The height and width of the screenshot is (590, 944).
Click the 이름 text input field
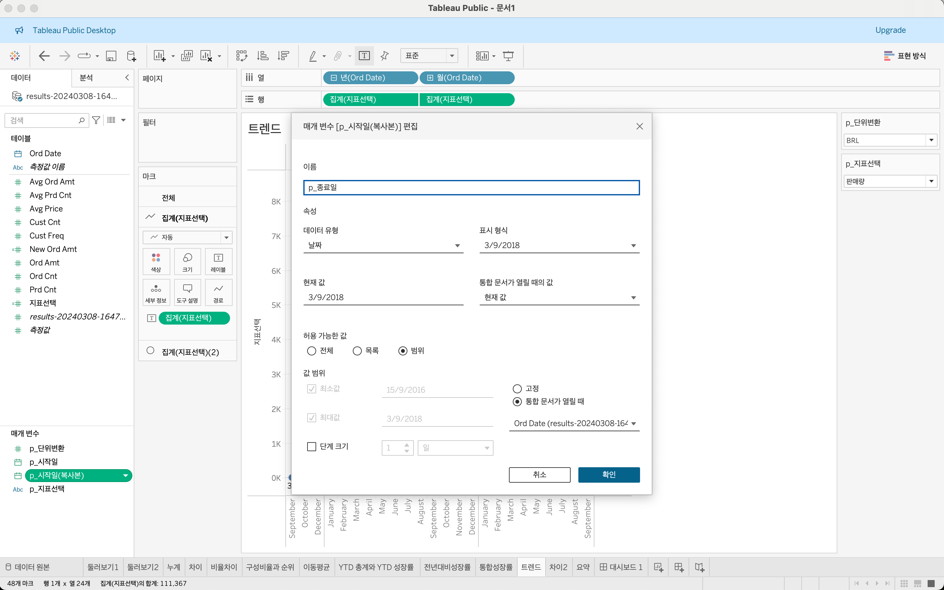471,188
